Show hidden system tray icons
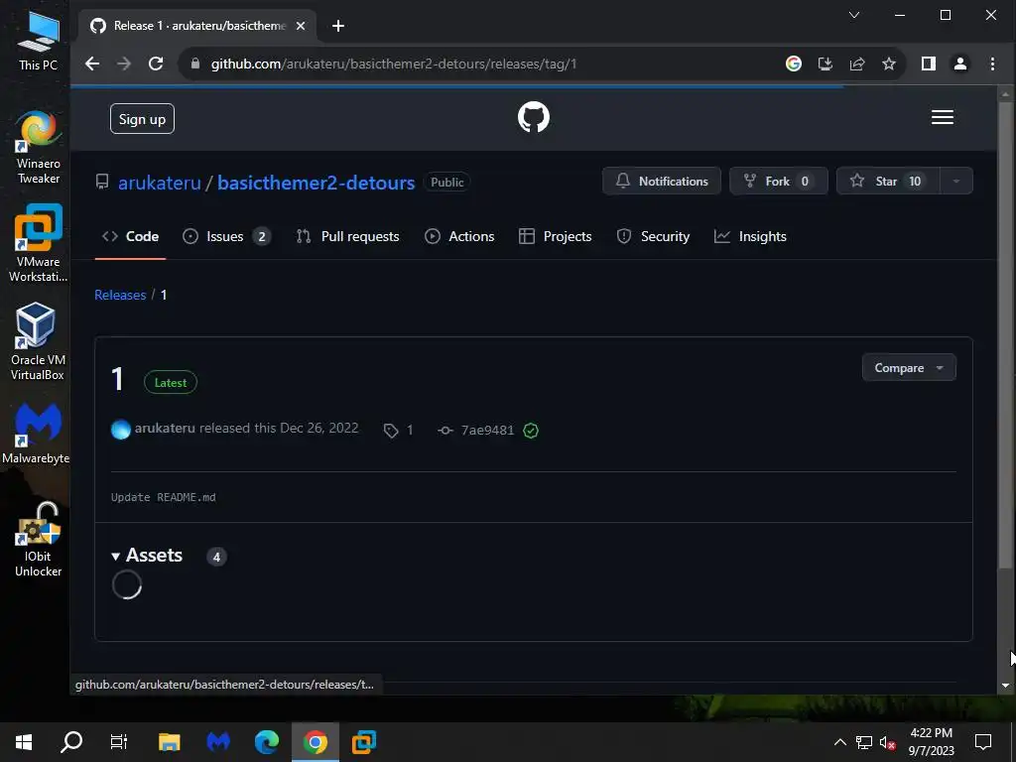 (x=839, y=742)
